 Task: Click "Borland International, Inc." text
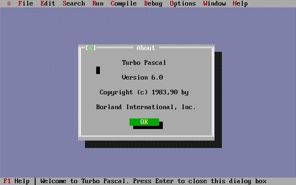pyautogui.click(x=146, y=107)
